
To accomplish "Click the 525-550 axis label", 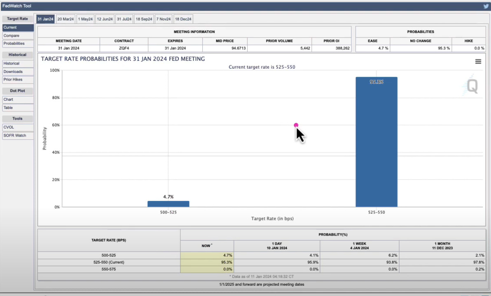I will coord(376,212).
